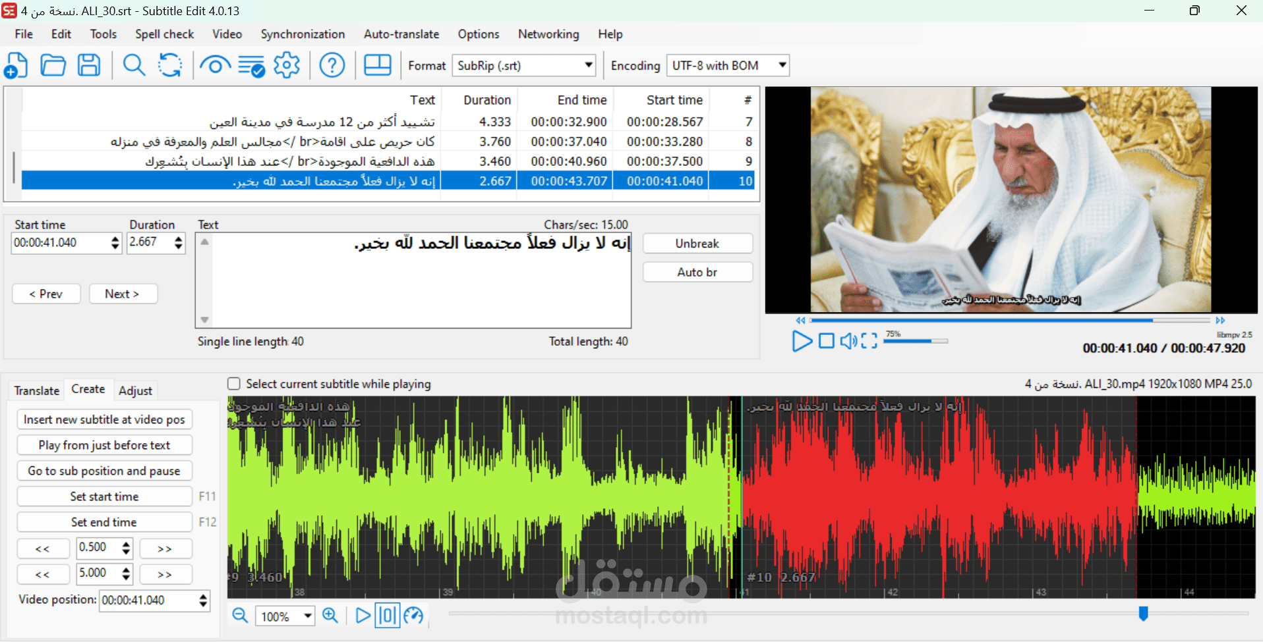Open Help with the question mark icon

332,65
